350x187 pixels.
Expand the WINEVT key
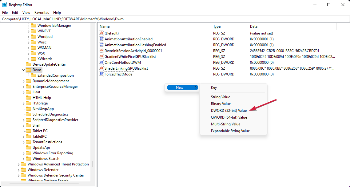[28, 31]
